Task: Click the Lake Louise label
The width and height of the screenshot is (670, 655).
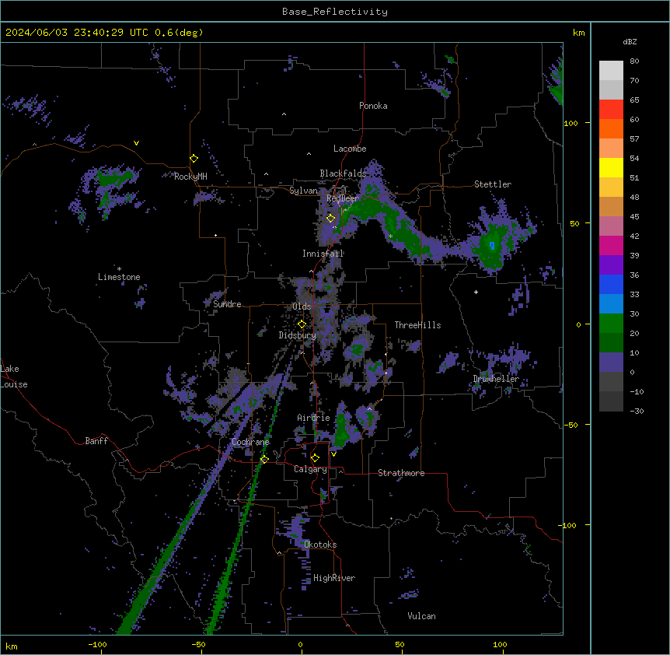Action: [x=14, y=377]
